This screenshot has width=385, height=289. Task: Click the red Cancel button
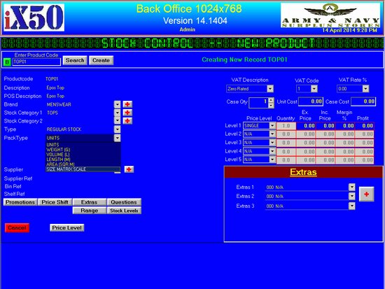pos(17,227)
